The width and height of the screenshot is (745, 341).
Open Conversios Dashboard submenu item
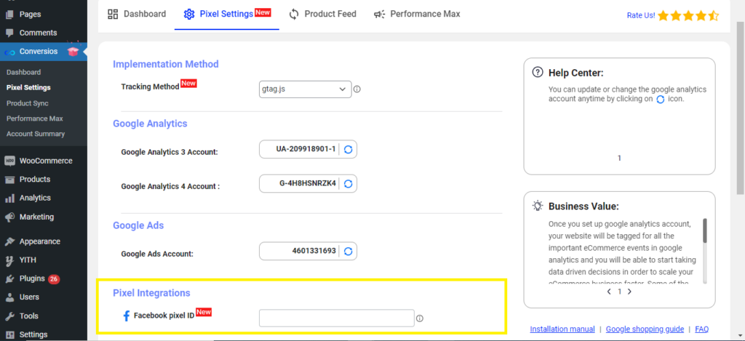point(24,72)
